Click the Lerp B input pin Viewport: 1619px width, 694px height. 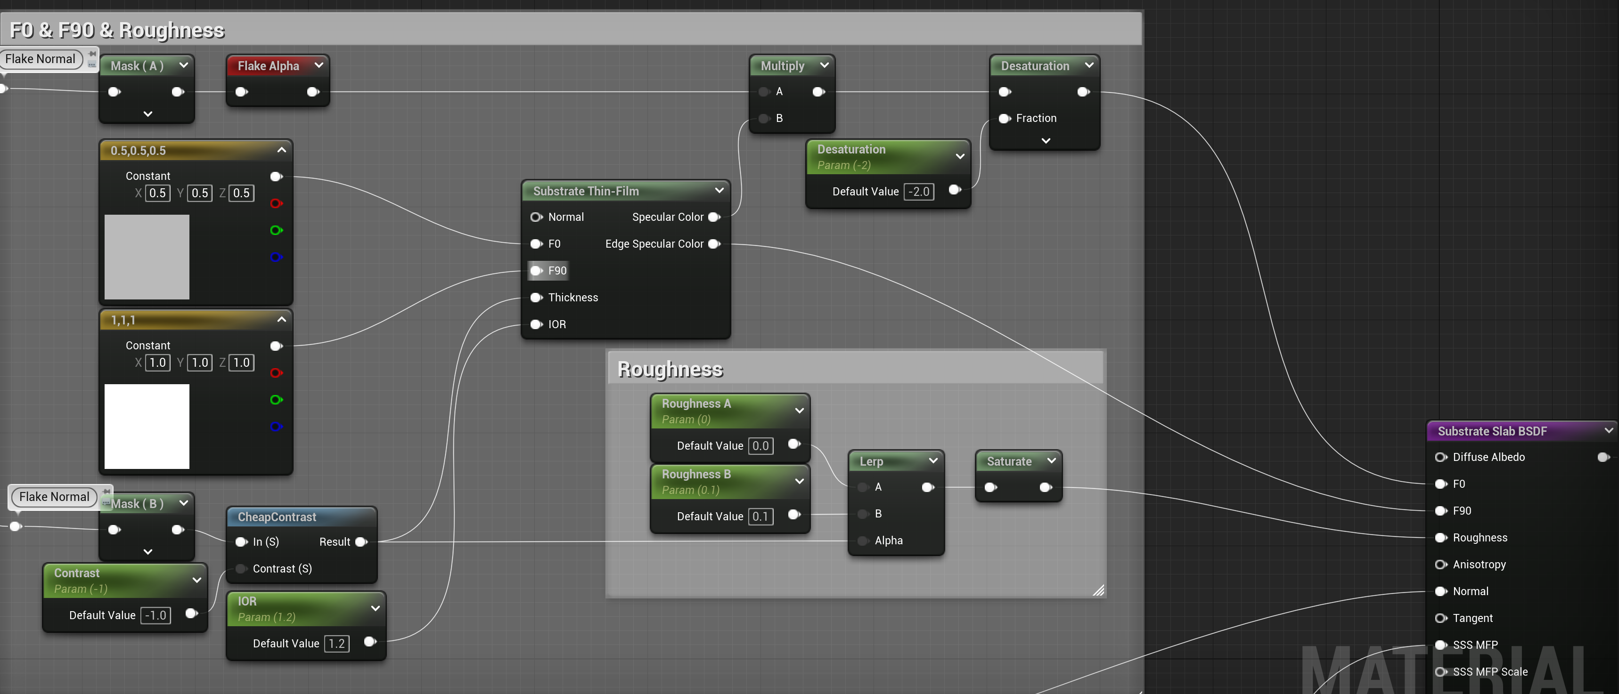pos(863,514)
